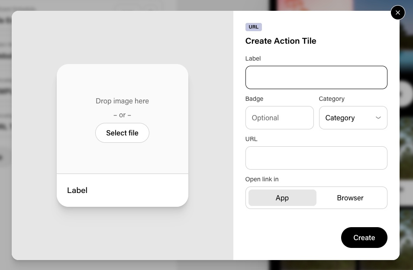Click the Badge field label
Screen dimensions: 413x270
(x=254, y=99)
